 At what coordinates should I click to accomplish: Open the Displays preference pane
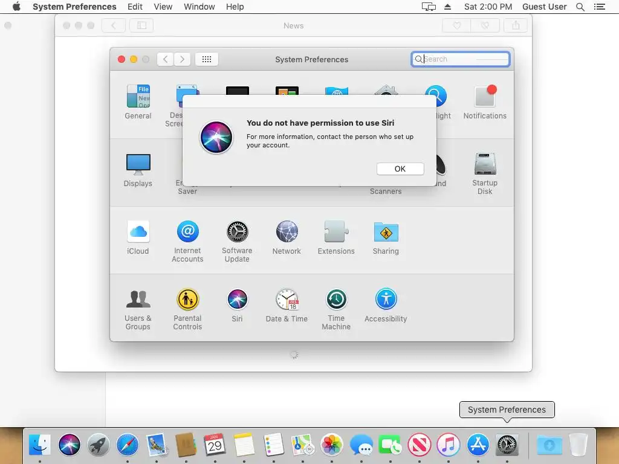click(x=138, y=170)
